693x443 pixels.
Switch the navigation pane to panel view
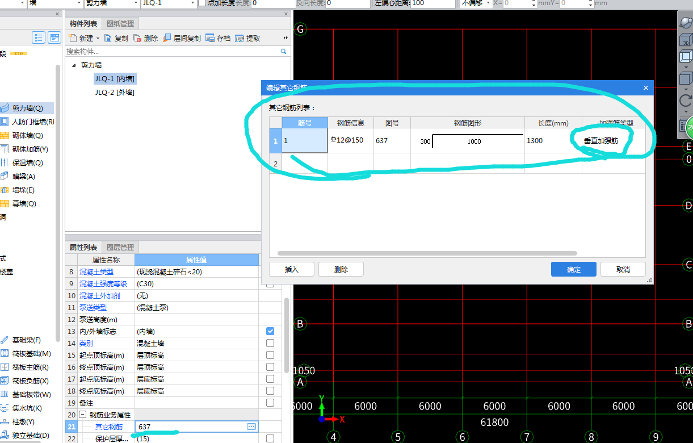point(54,37)
